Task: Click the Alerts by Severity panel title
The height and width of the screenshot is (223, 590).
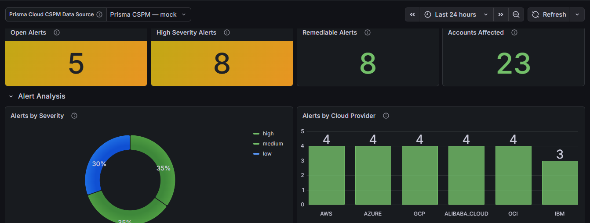Action: (x=37, y=116)
